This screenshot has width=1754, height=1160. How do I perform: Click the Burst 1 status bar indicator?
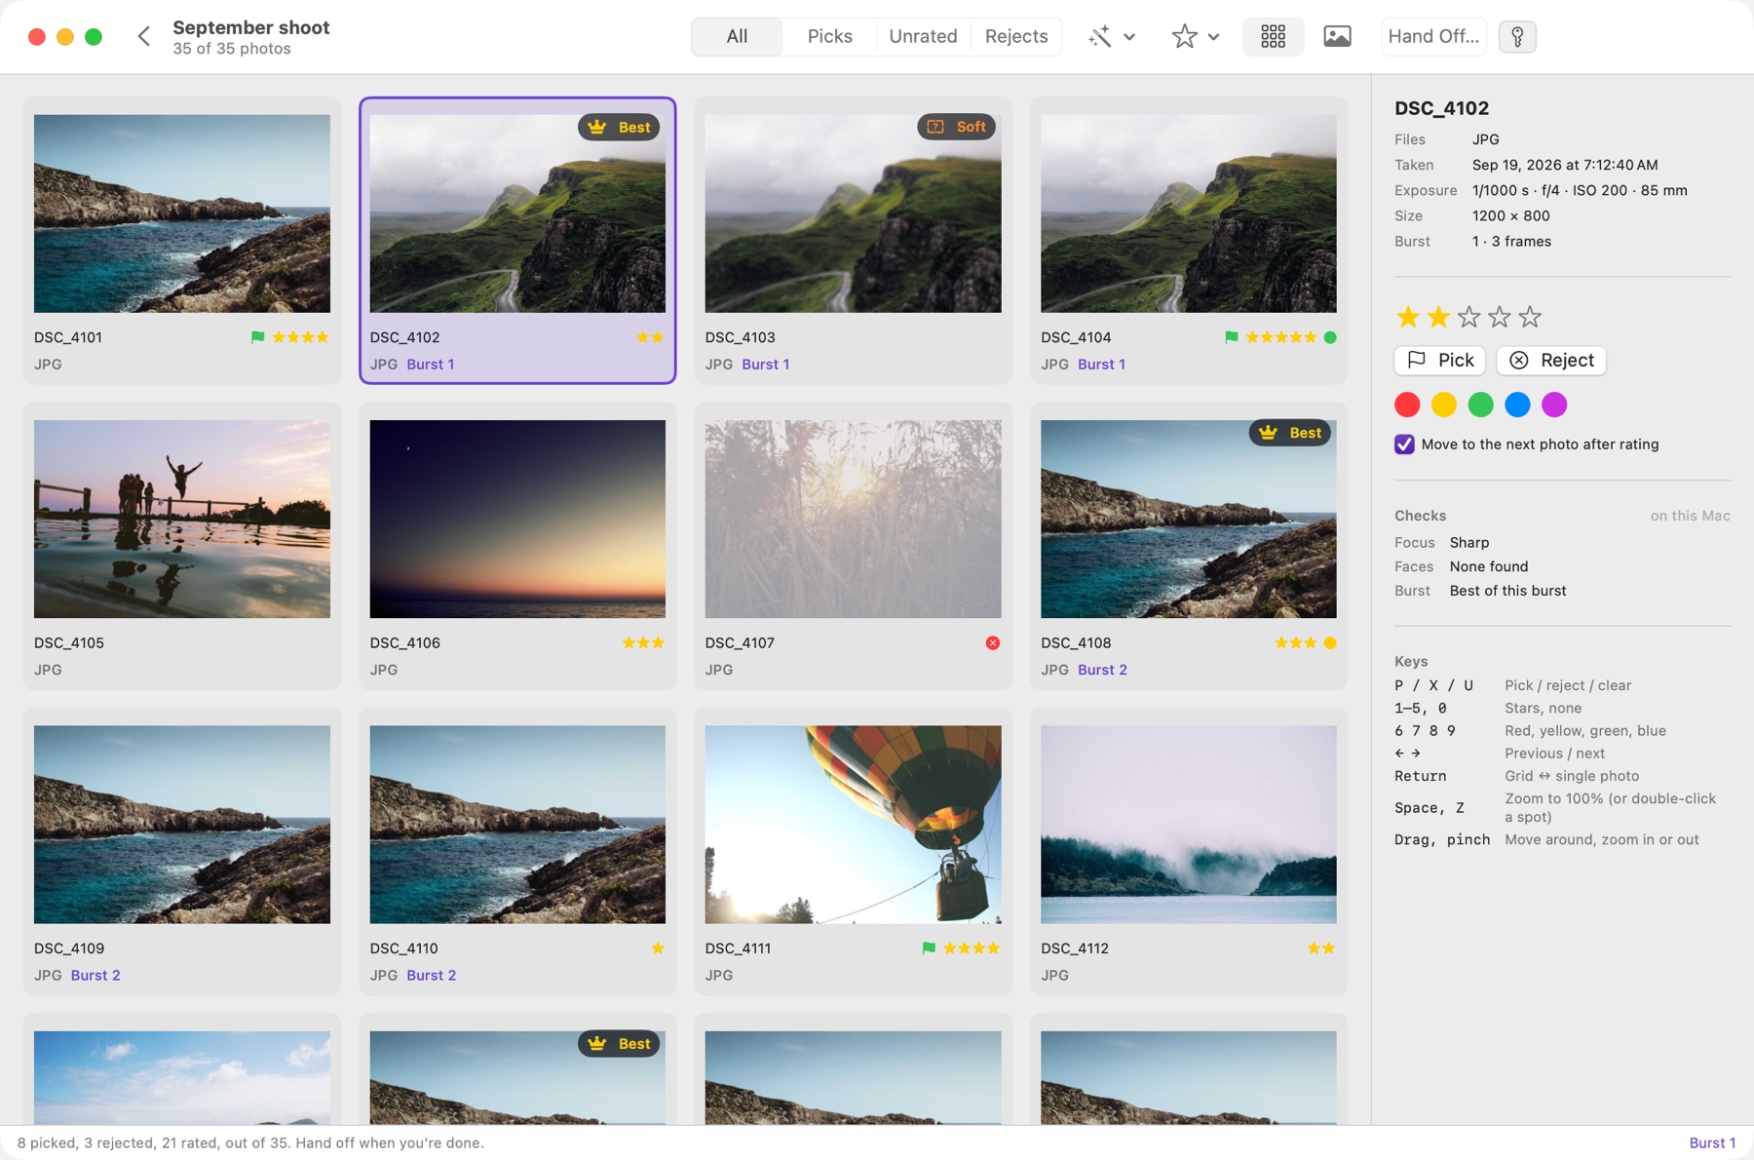[1712, 1142]
